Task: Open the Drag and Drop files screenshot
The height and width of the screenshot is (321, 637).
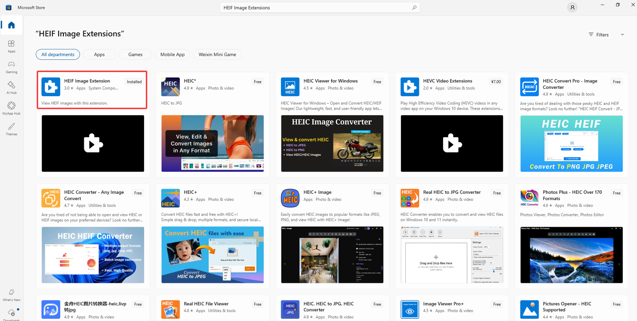Action: click(452, 255)
